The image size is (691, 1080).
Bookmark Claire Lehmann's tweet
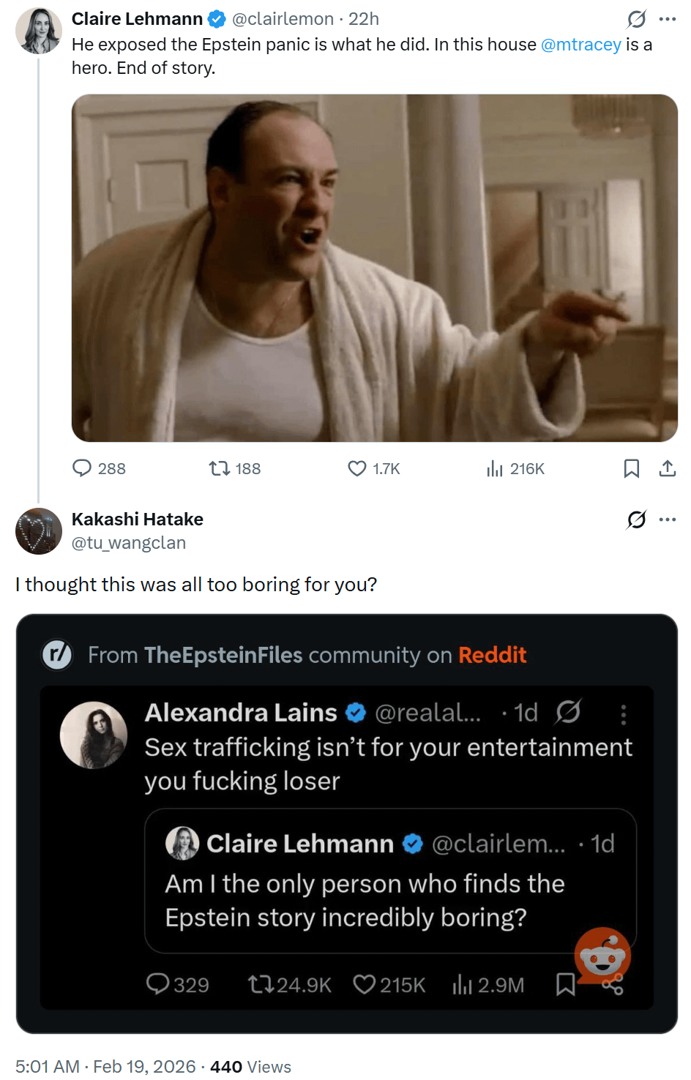pyautogui.click(x=631, y=468)
